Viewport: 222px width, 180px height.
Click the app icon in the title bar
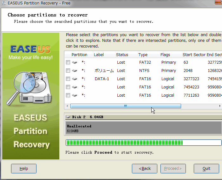coord(4,3)
